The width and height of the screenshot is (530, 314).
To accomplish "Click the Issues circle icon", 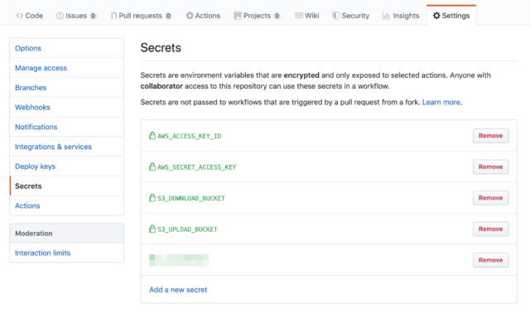I will 60,16.
